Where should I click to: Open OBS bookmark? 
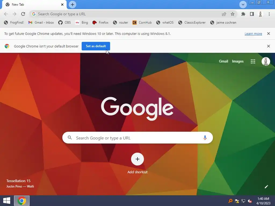click(64, 23)
